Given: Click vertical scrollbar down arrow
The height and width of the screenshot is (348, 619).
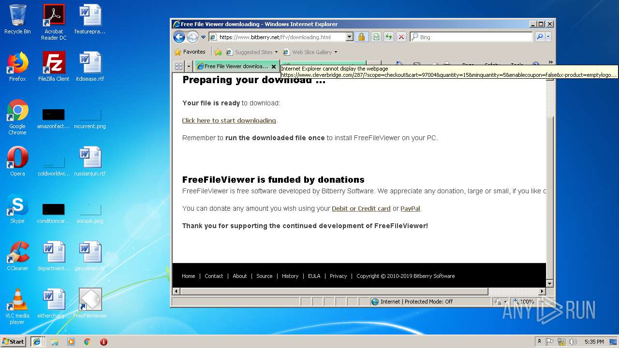Looking at the screenshot, I should [550, 283].
